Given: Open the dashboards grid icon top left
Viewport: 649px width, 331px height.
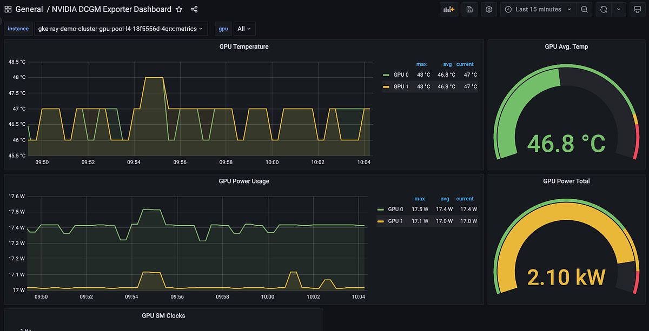Looking at the screenshot, I should click(8, 9).
